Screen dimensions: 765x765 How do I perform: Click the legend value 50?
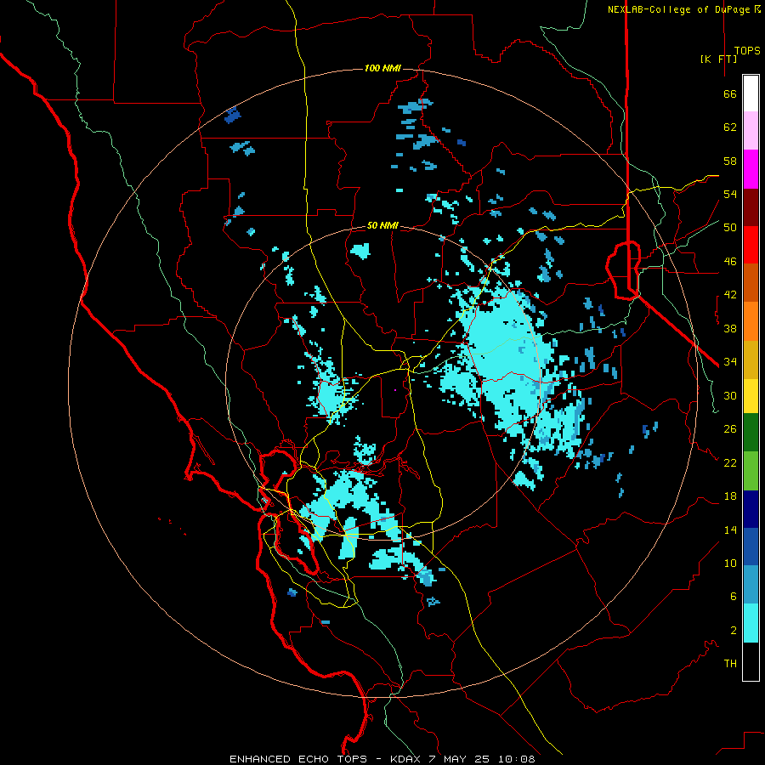pos(730,228)
